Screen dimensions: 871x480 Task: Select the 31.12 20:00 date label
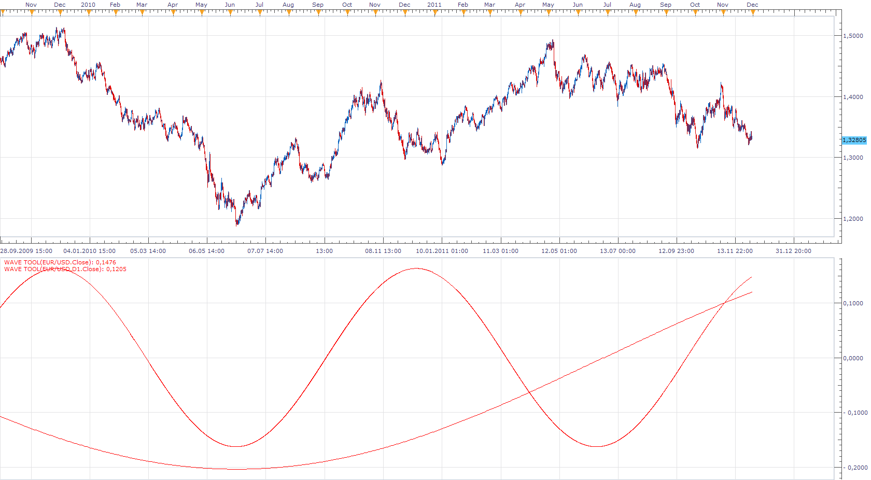[794, 251]
